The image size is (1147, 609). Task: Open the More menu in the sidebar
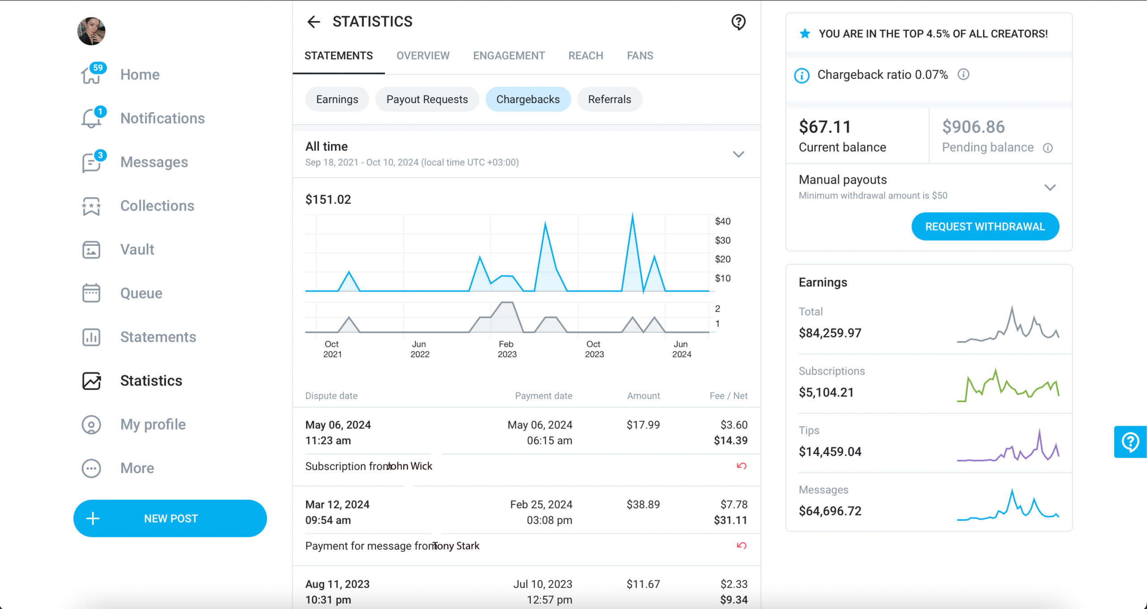pos(118,468)
